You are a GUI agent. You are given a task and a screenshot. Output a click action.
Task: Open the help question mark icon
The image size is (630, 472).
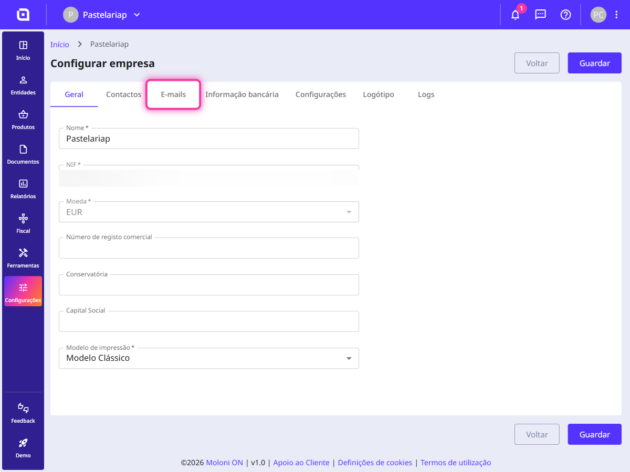click(566, 15)
